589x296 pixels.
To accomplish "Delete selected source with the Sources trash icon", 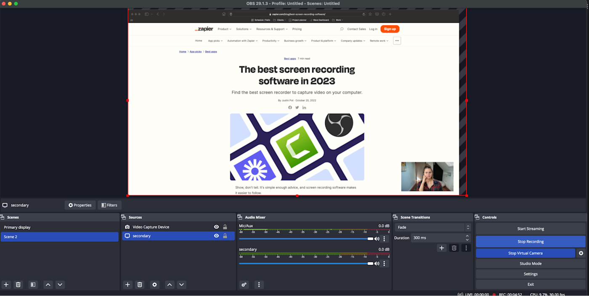I will [x=140, y=285].
